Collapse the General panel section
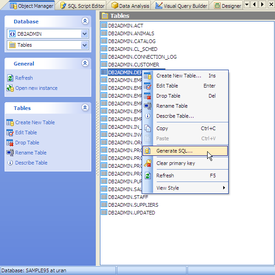Screen dimensions: 275x275 [84, 63]
